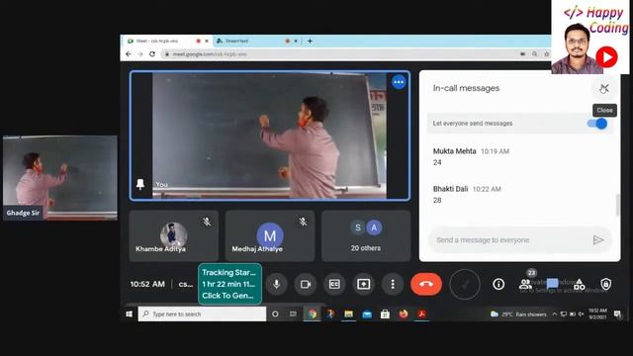Switch to the Meet browser tab
This screenshot has width=633, height=356.
(x=161, y=41)
